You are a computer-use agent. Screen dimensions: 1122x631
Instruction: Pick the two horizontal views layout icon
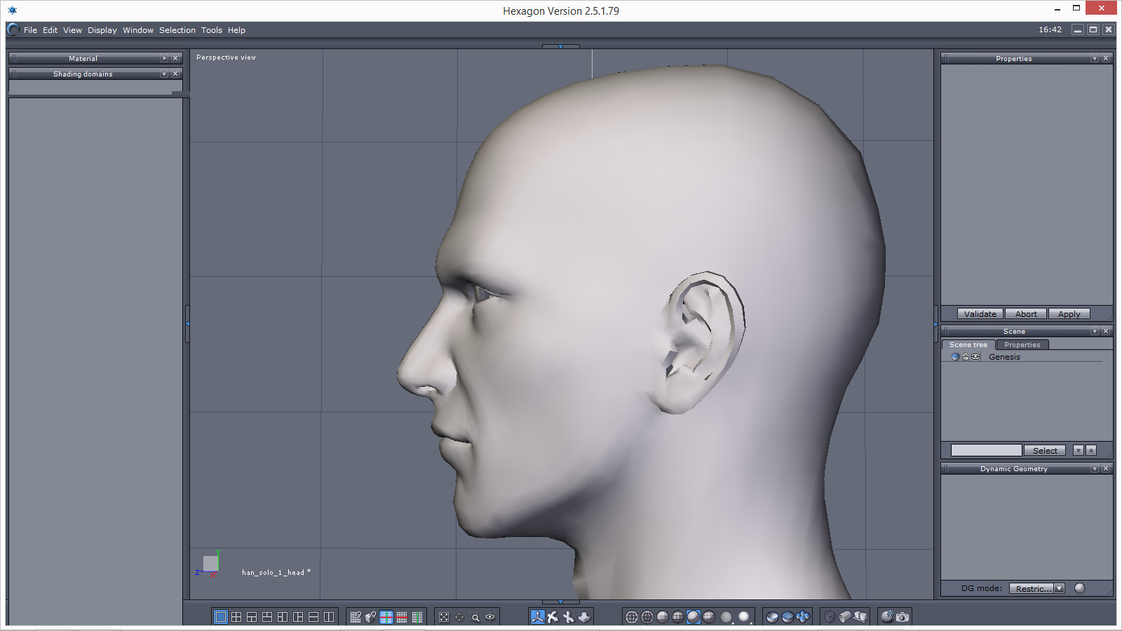coord(313,617)
